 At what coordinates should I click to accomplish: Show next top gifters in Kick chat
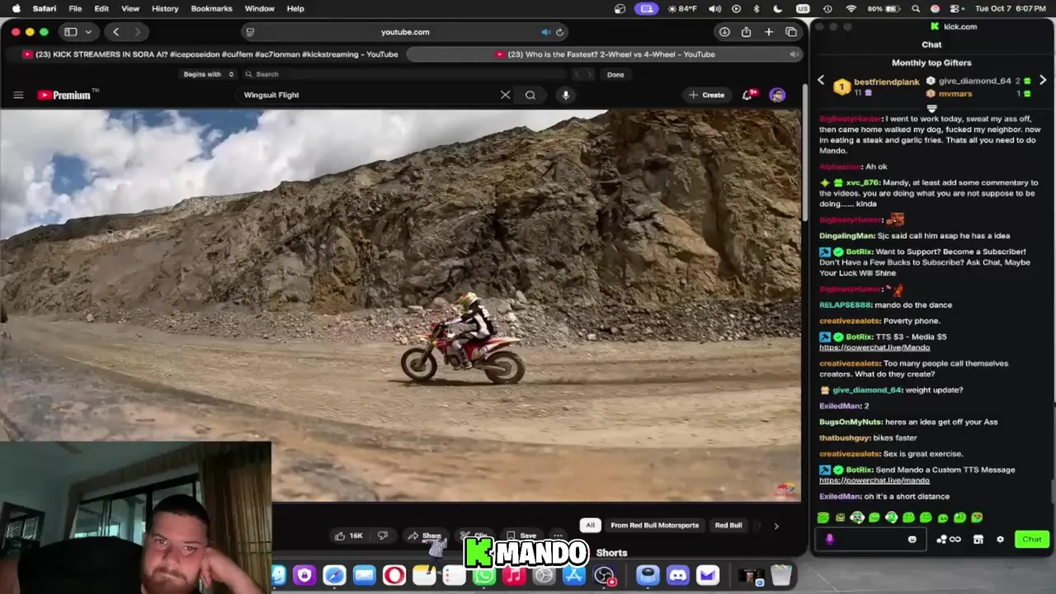tap(1043, 81)
